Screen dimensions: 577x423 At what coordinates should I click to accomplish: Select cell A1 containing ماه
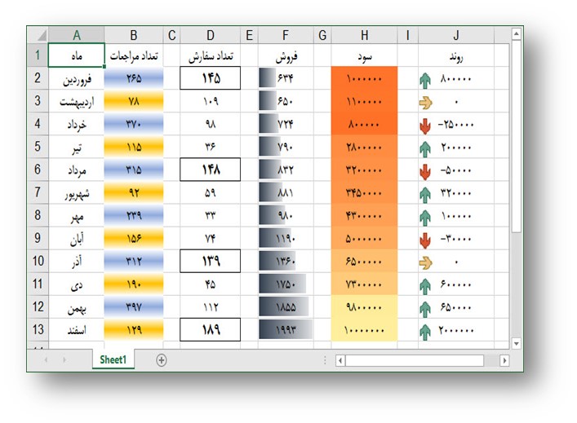pyautogui.click(x=76, y=56)
